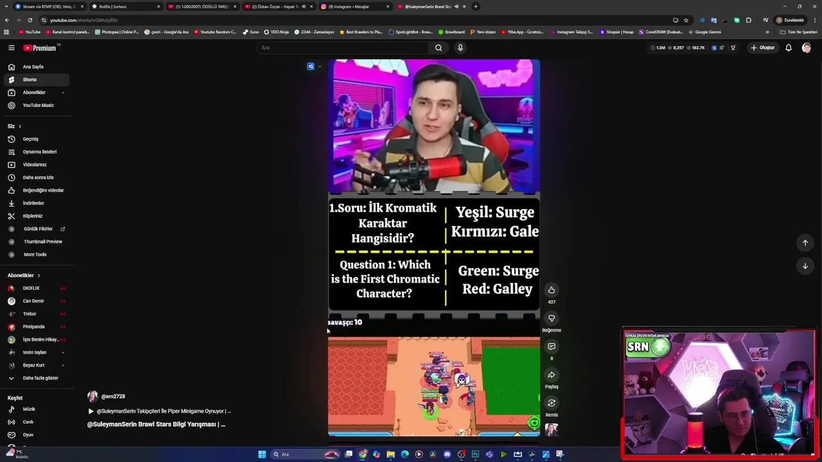Open Oynatma listeleri in sidebar
822x462 pixels.
tap(36, 151)
